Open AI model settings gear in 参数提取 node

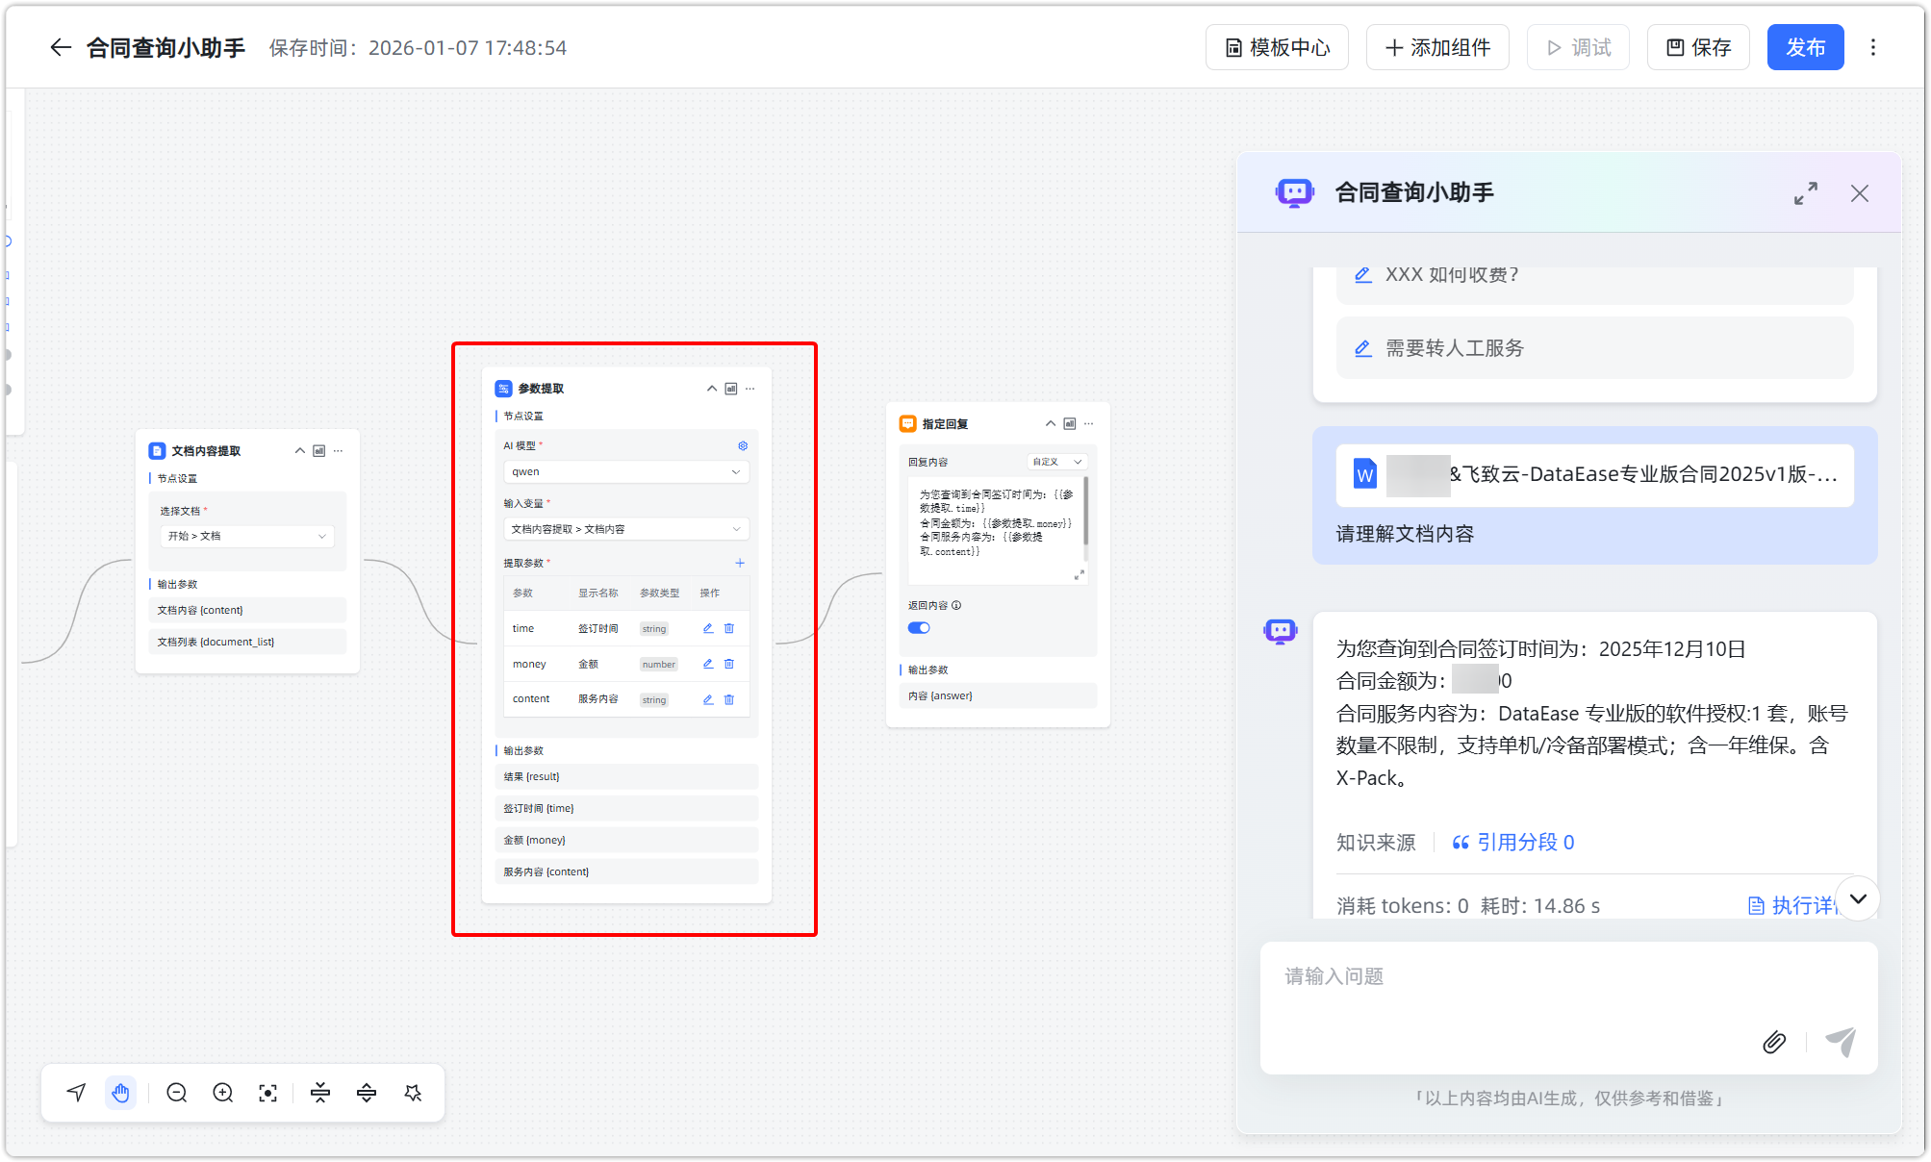click(x=742, y=445)
